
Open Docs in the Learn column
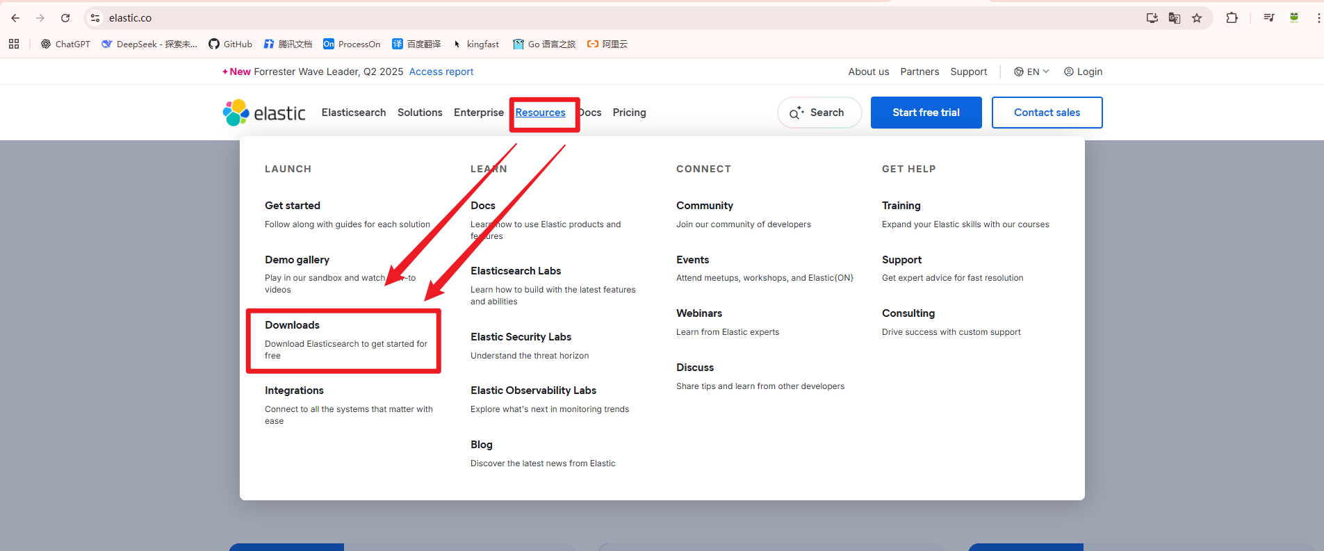(x=483, y=206)
